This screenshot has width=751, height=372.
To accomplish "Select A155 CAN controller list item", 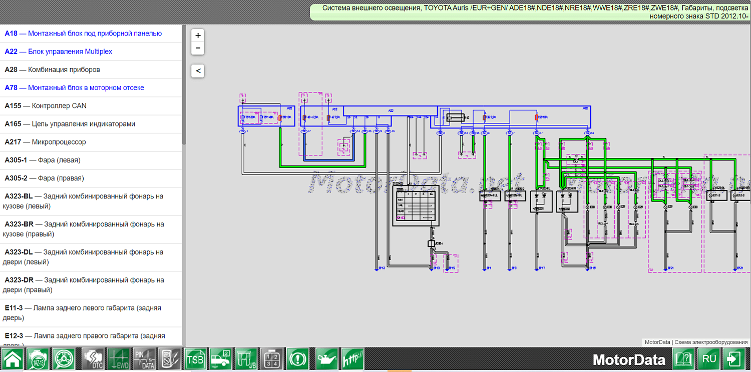I will click(46, 105).
